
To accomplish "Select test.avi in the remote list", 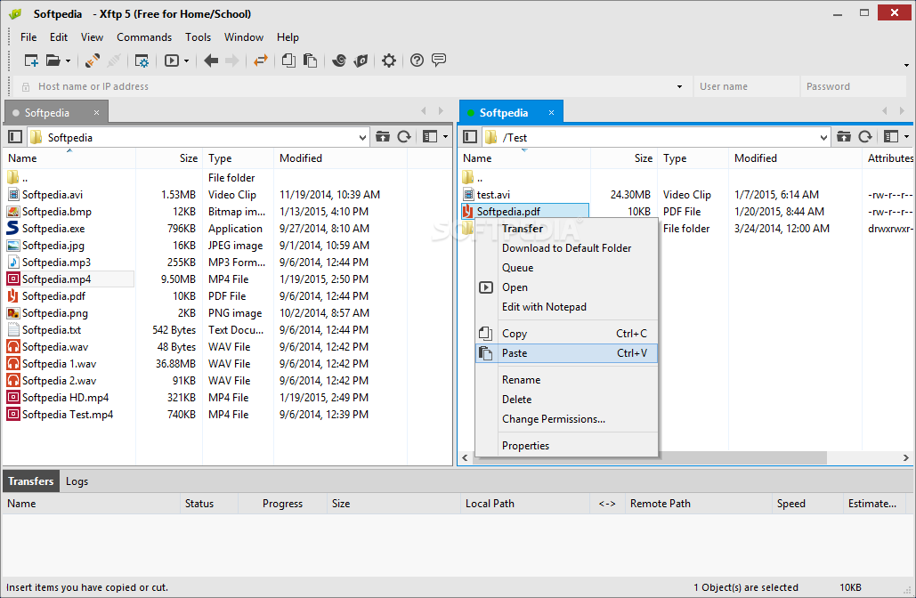I will (x=493, y=195).
